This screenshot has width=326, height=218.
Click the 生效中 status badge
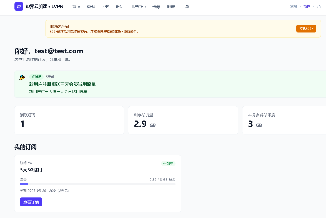(168, 164)
